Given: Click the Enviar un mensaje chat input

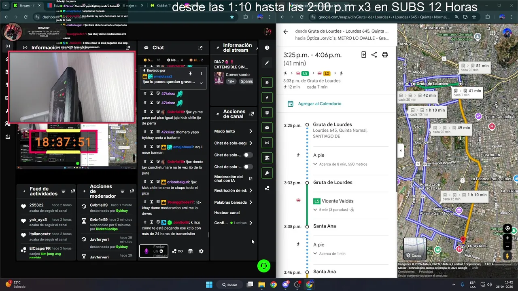Looking at the screenshot, I should click(x=154, y=251).
